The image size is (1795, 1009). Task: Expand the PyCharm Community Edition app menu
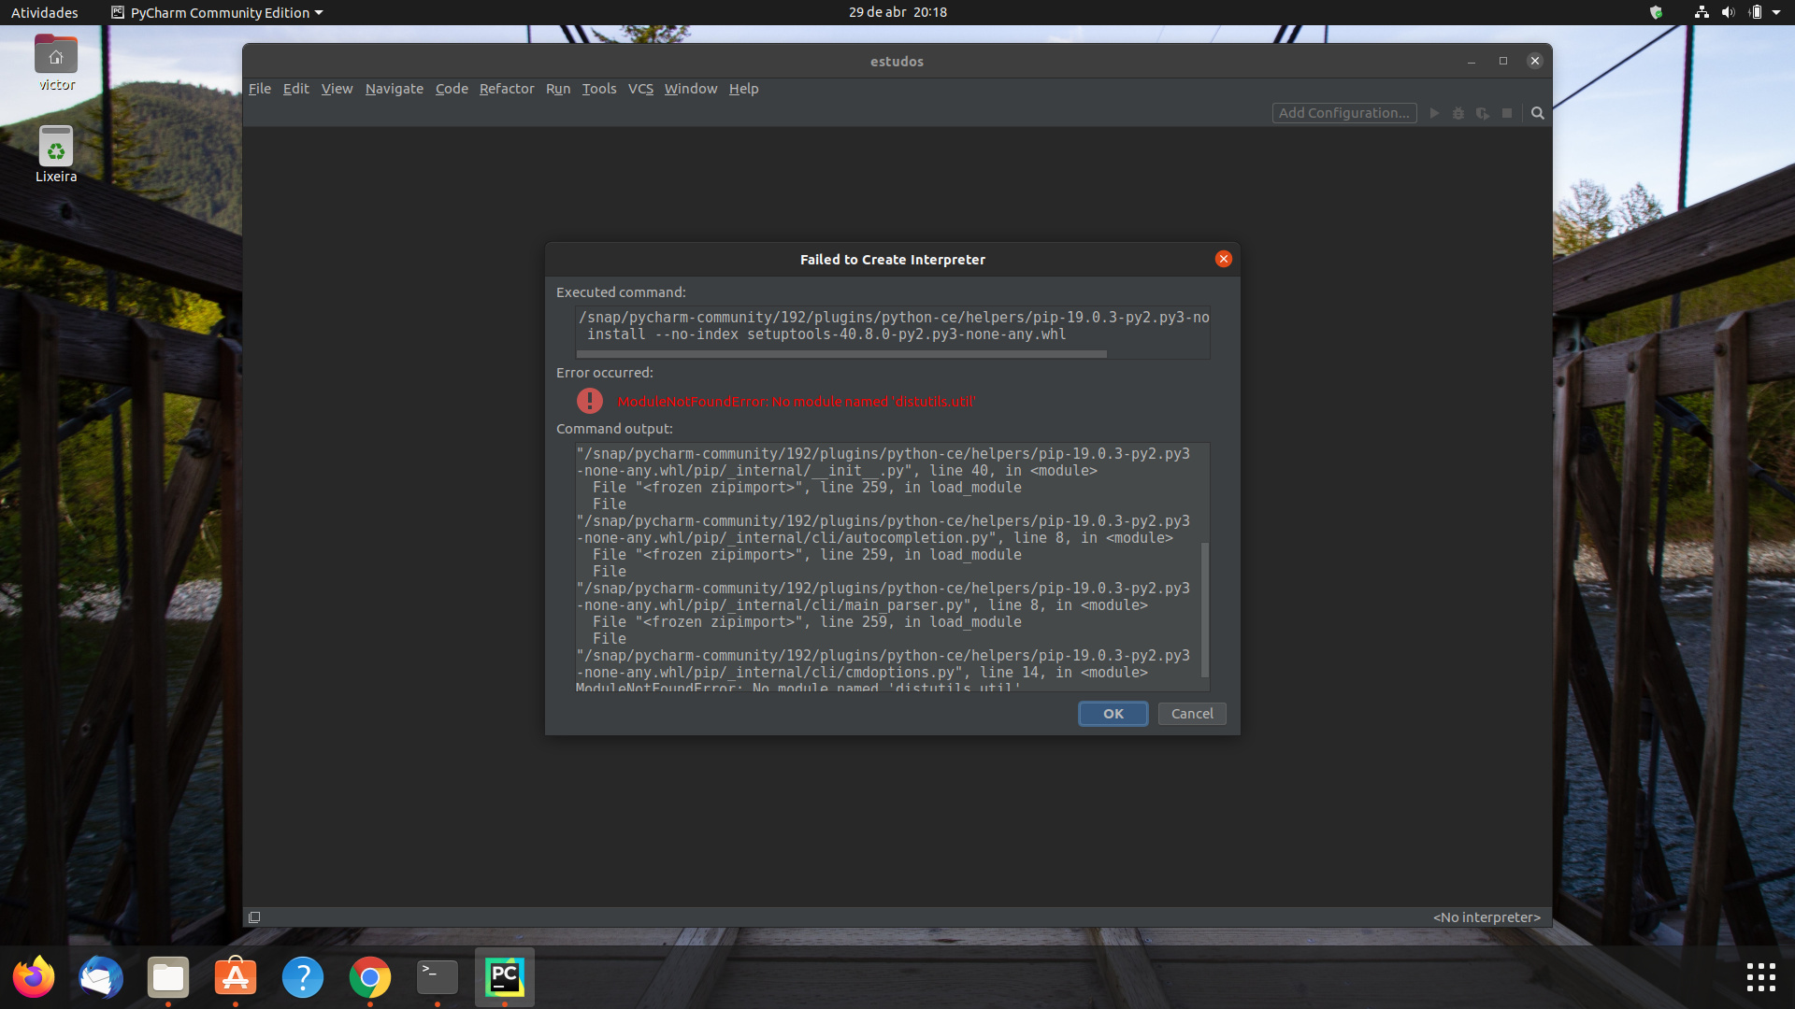point(216,12)
